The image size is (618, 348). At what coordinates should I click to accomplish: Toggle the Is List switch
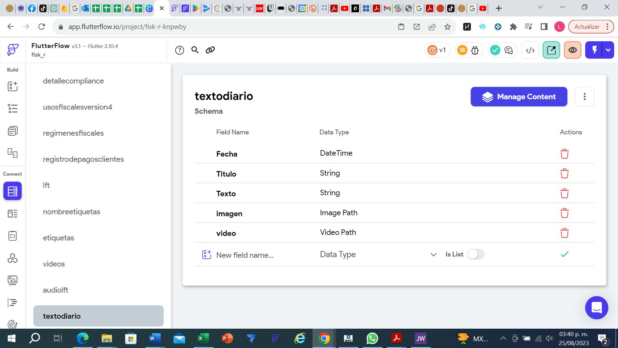point(476,254)
